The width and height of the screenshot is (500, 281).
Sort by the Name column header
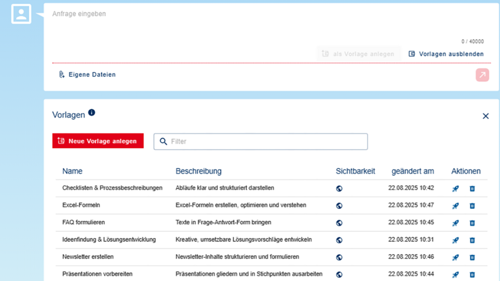pos(73,171)
